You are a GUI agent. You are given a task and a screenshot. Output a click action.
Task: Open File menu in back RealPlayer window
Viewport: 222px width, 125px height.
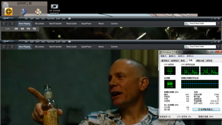click(x=26, y=18)
